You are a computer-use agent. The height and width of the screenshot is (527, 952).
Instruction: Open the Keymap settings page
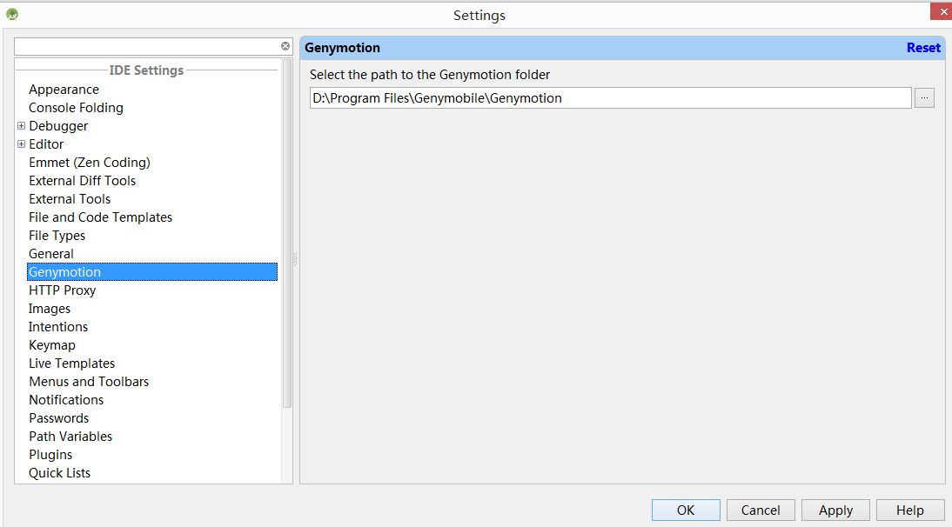click(52, 345)
